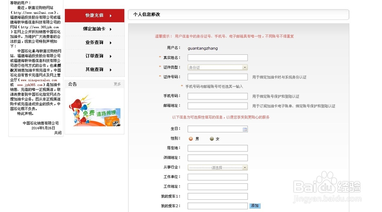Click the arrow icon beside 绑定加油卡
Viewport: 382px width, 212px height.
pyautogui.click(x=111, y=29)
